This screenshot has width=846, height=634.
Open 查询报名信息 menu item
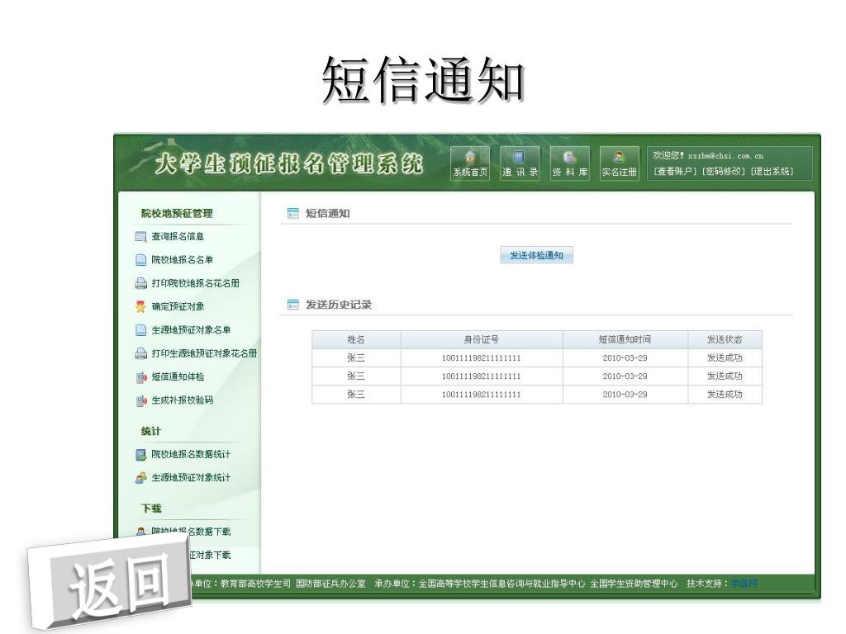point(178,236)
